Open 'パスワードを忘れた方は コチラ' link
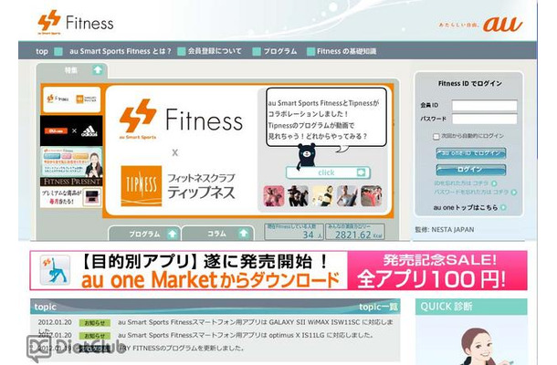 click(x=476, y=193)
